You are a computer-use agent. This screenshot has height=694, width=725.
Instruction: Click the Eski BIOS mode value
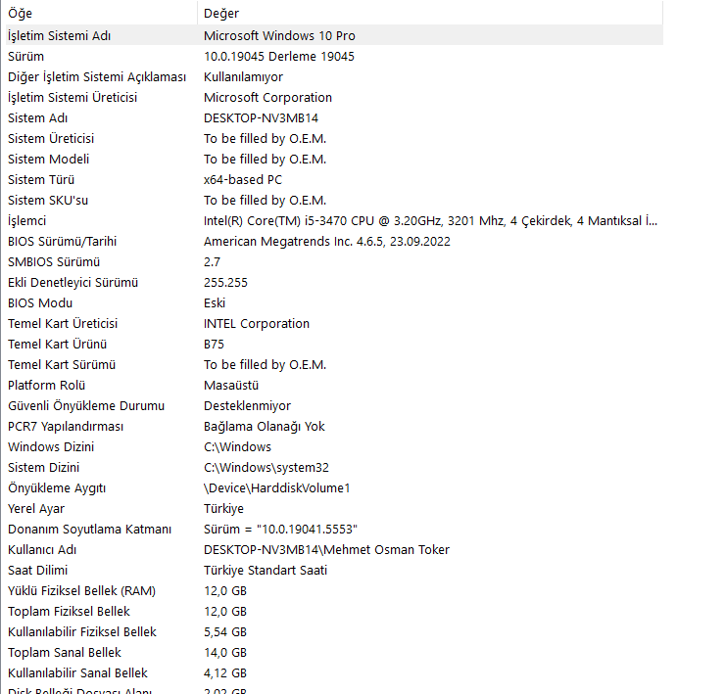[215, 303]
